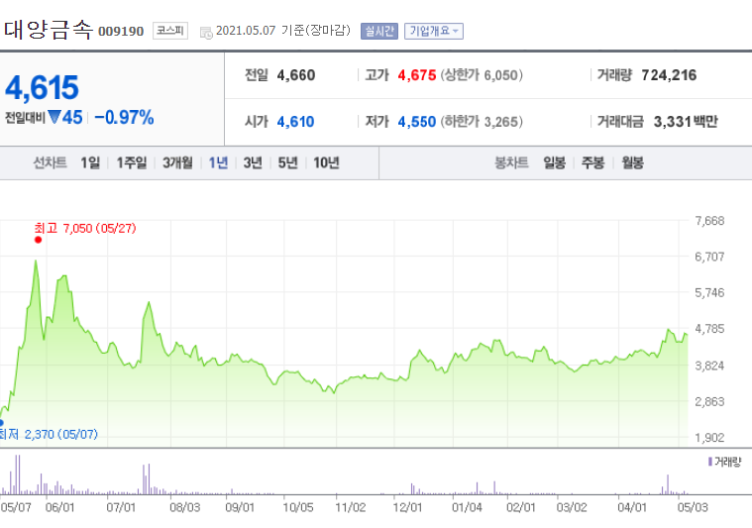This screenshot has width=752, height=528.
Task: Click the 선차트 line chart label
Action: pos(50,163)
